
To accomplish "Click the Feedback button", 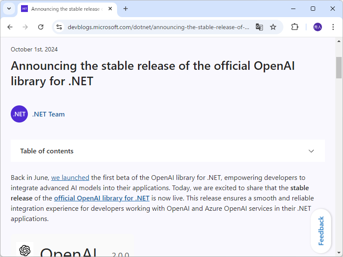I will click(x=321, y=230).
